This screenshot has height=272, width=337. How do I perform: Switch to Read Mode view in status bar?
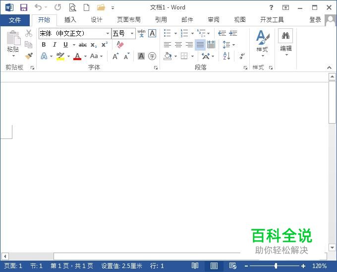pyautogui.click(x=195, y=266)
